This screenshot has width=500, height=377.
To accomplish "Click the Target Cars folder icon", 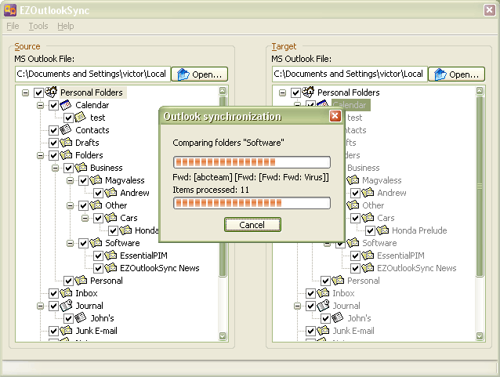I will click(368, 218).
